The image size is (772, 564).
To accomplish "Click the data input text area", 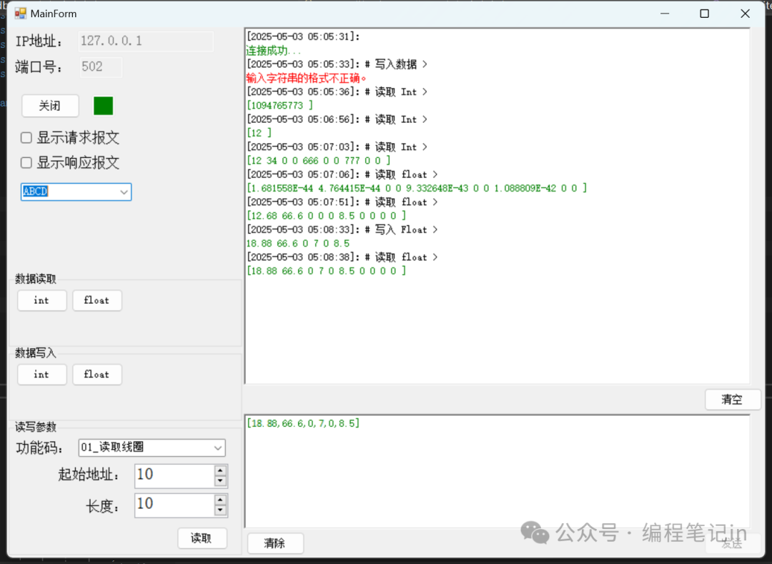I will (497, 472).
